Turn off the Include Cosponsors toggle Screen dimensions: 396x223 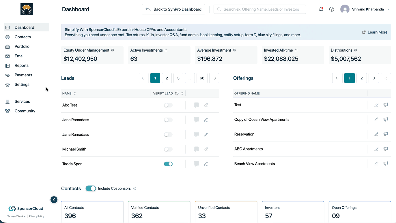point(91,188)
